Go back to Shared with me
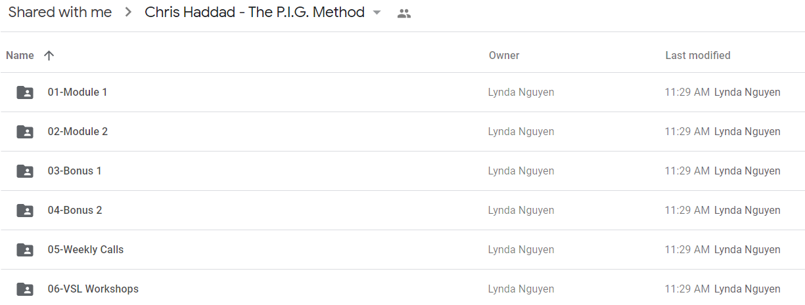805x305 pixels. [x=60, y=12]
